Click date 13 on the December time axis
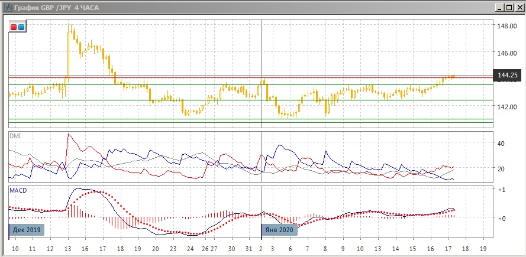Screen dimensions: 526x257 pos(68,249)
